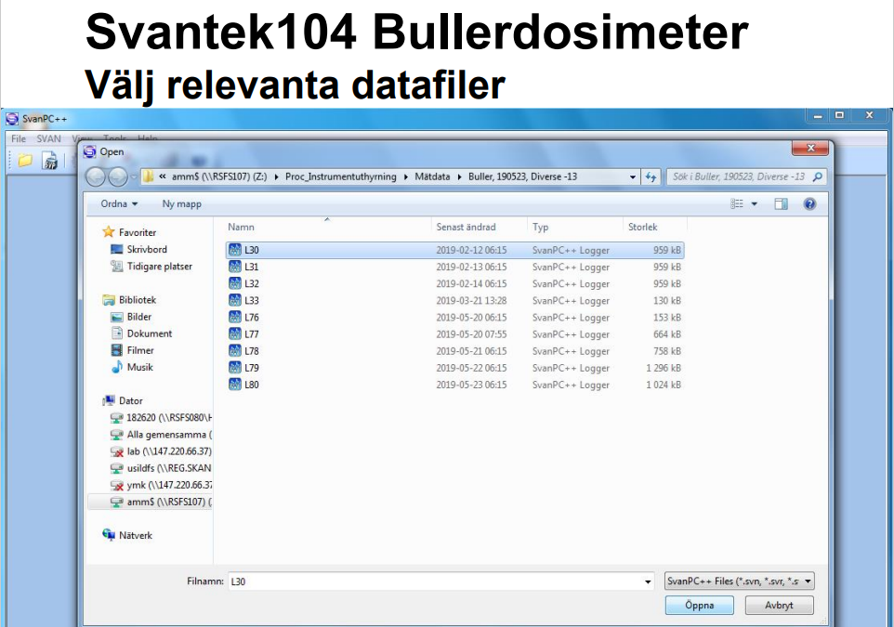The width and height of the screenshot is (894, 627).
Task: Open the Dokument library
Action: [x=149, y=333]
